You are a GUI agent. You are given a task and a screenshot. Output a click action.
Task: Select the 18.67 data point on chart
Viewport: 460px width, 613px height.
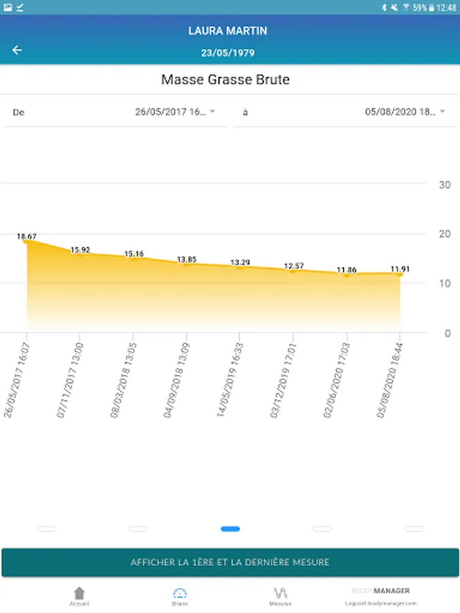[27, 241]
